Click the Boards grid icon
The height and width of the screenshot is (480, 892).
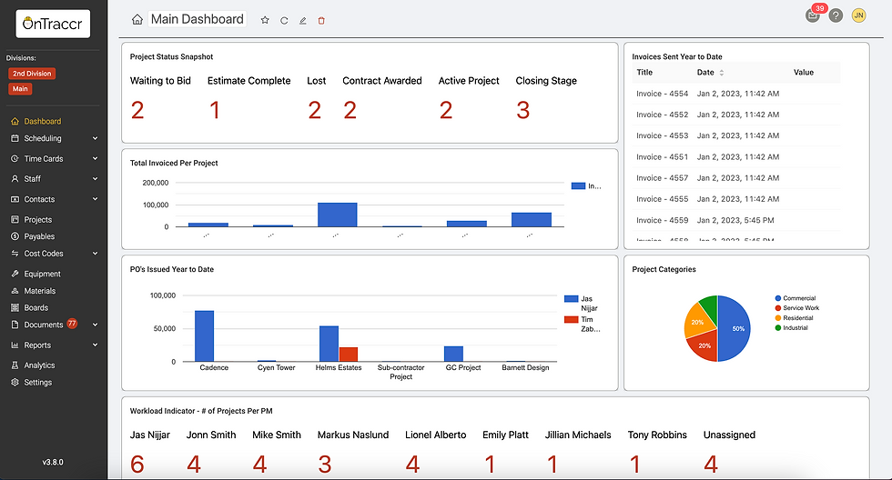(x=15, y=308)
